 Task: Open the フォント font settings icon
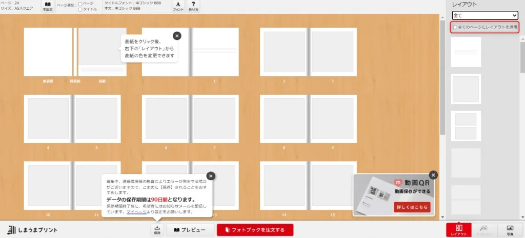coord(178,6)
